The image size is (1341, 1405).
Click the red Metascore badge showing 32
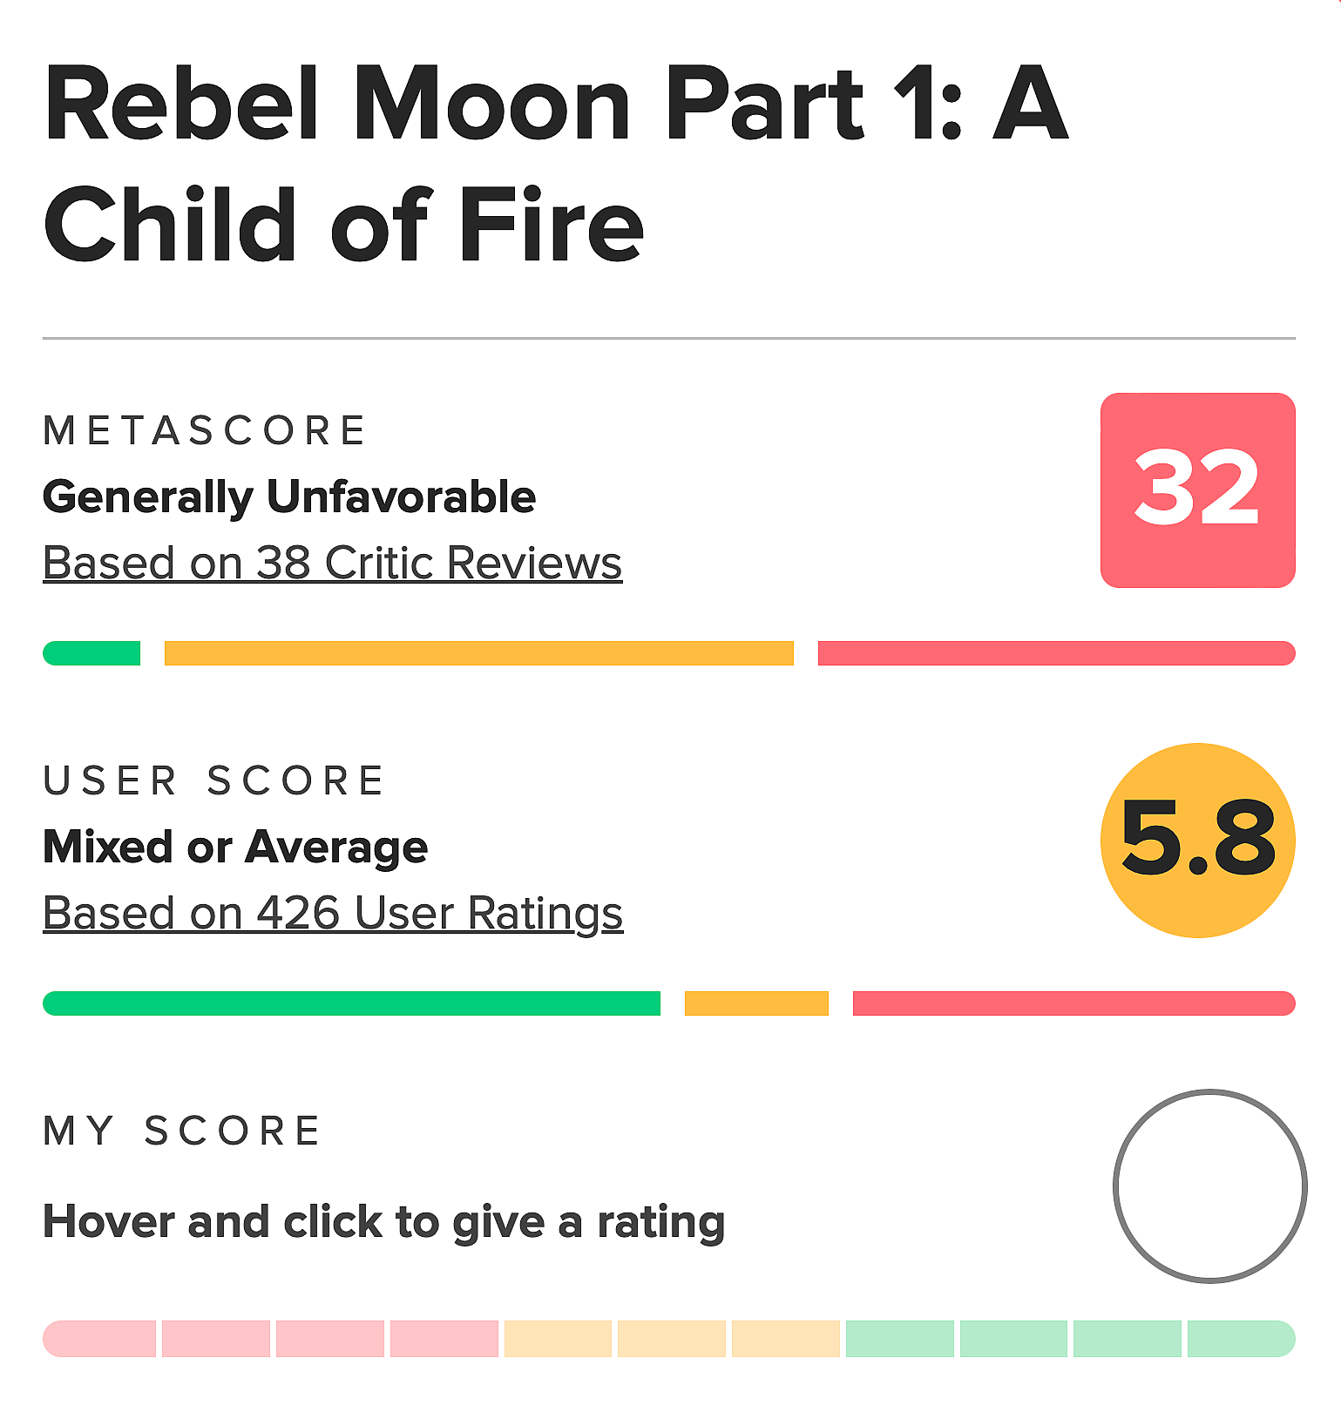click(1197, 490)
